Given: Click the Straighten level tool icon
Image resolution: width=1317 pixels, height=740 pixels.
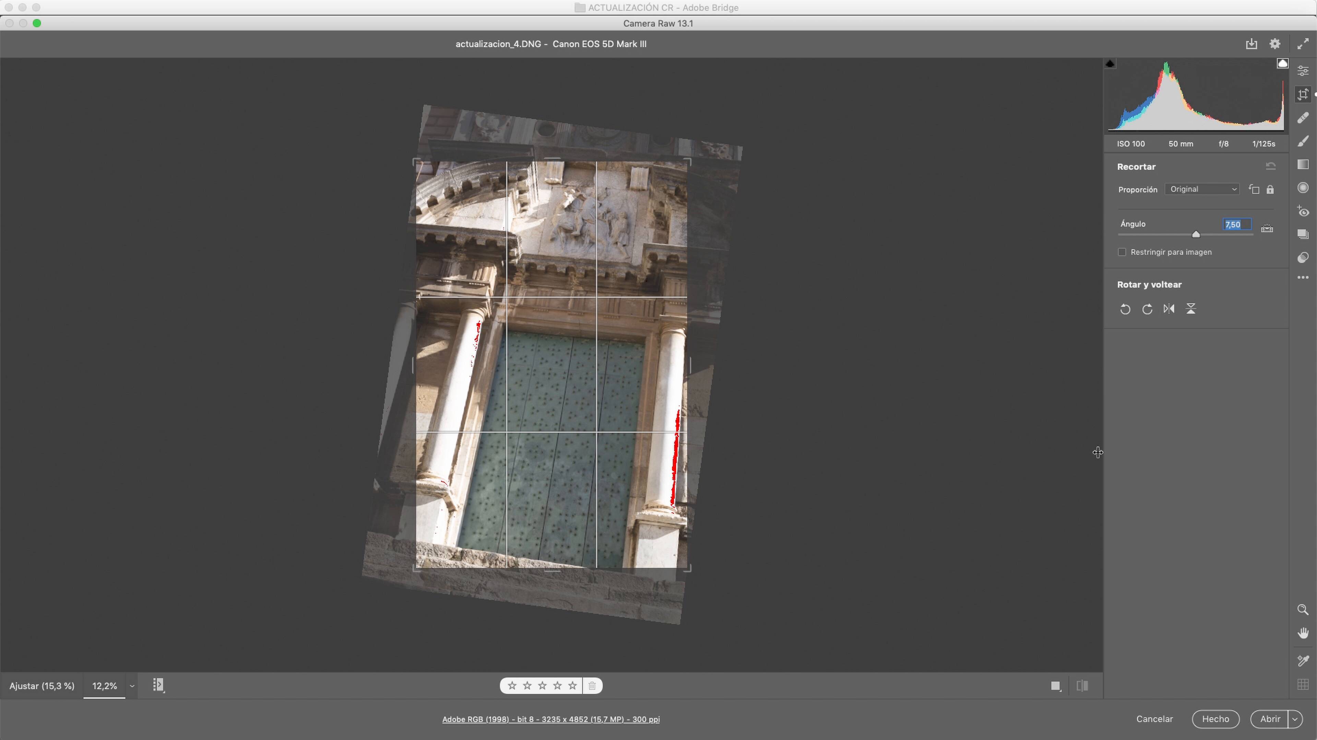Looking at the screenshot, I should click(1267, 228).
